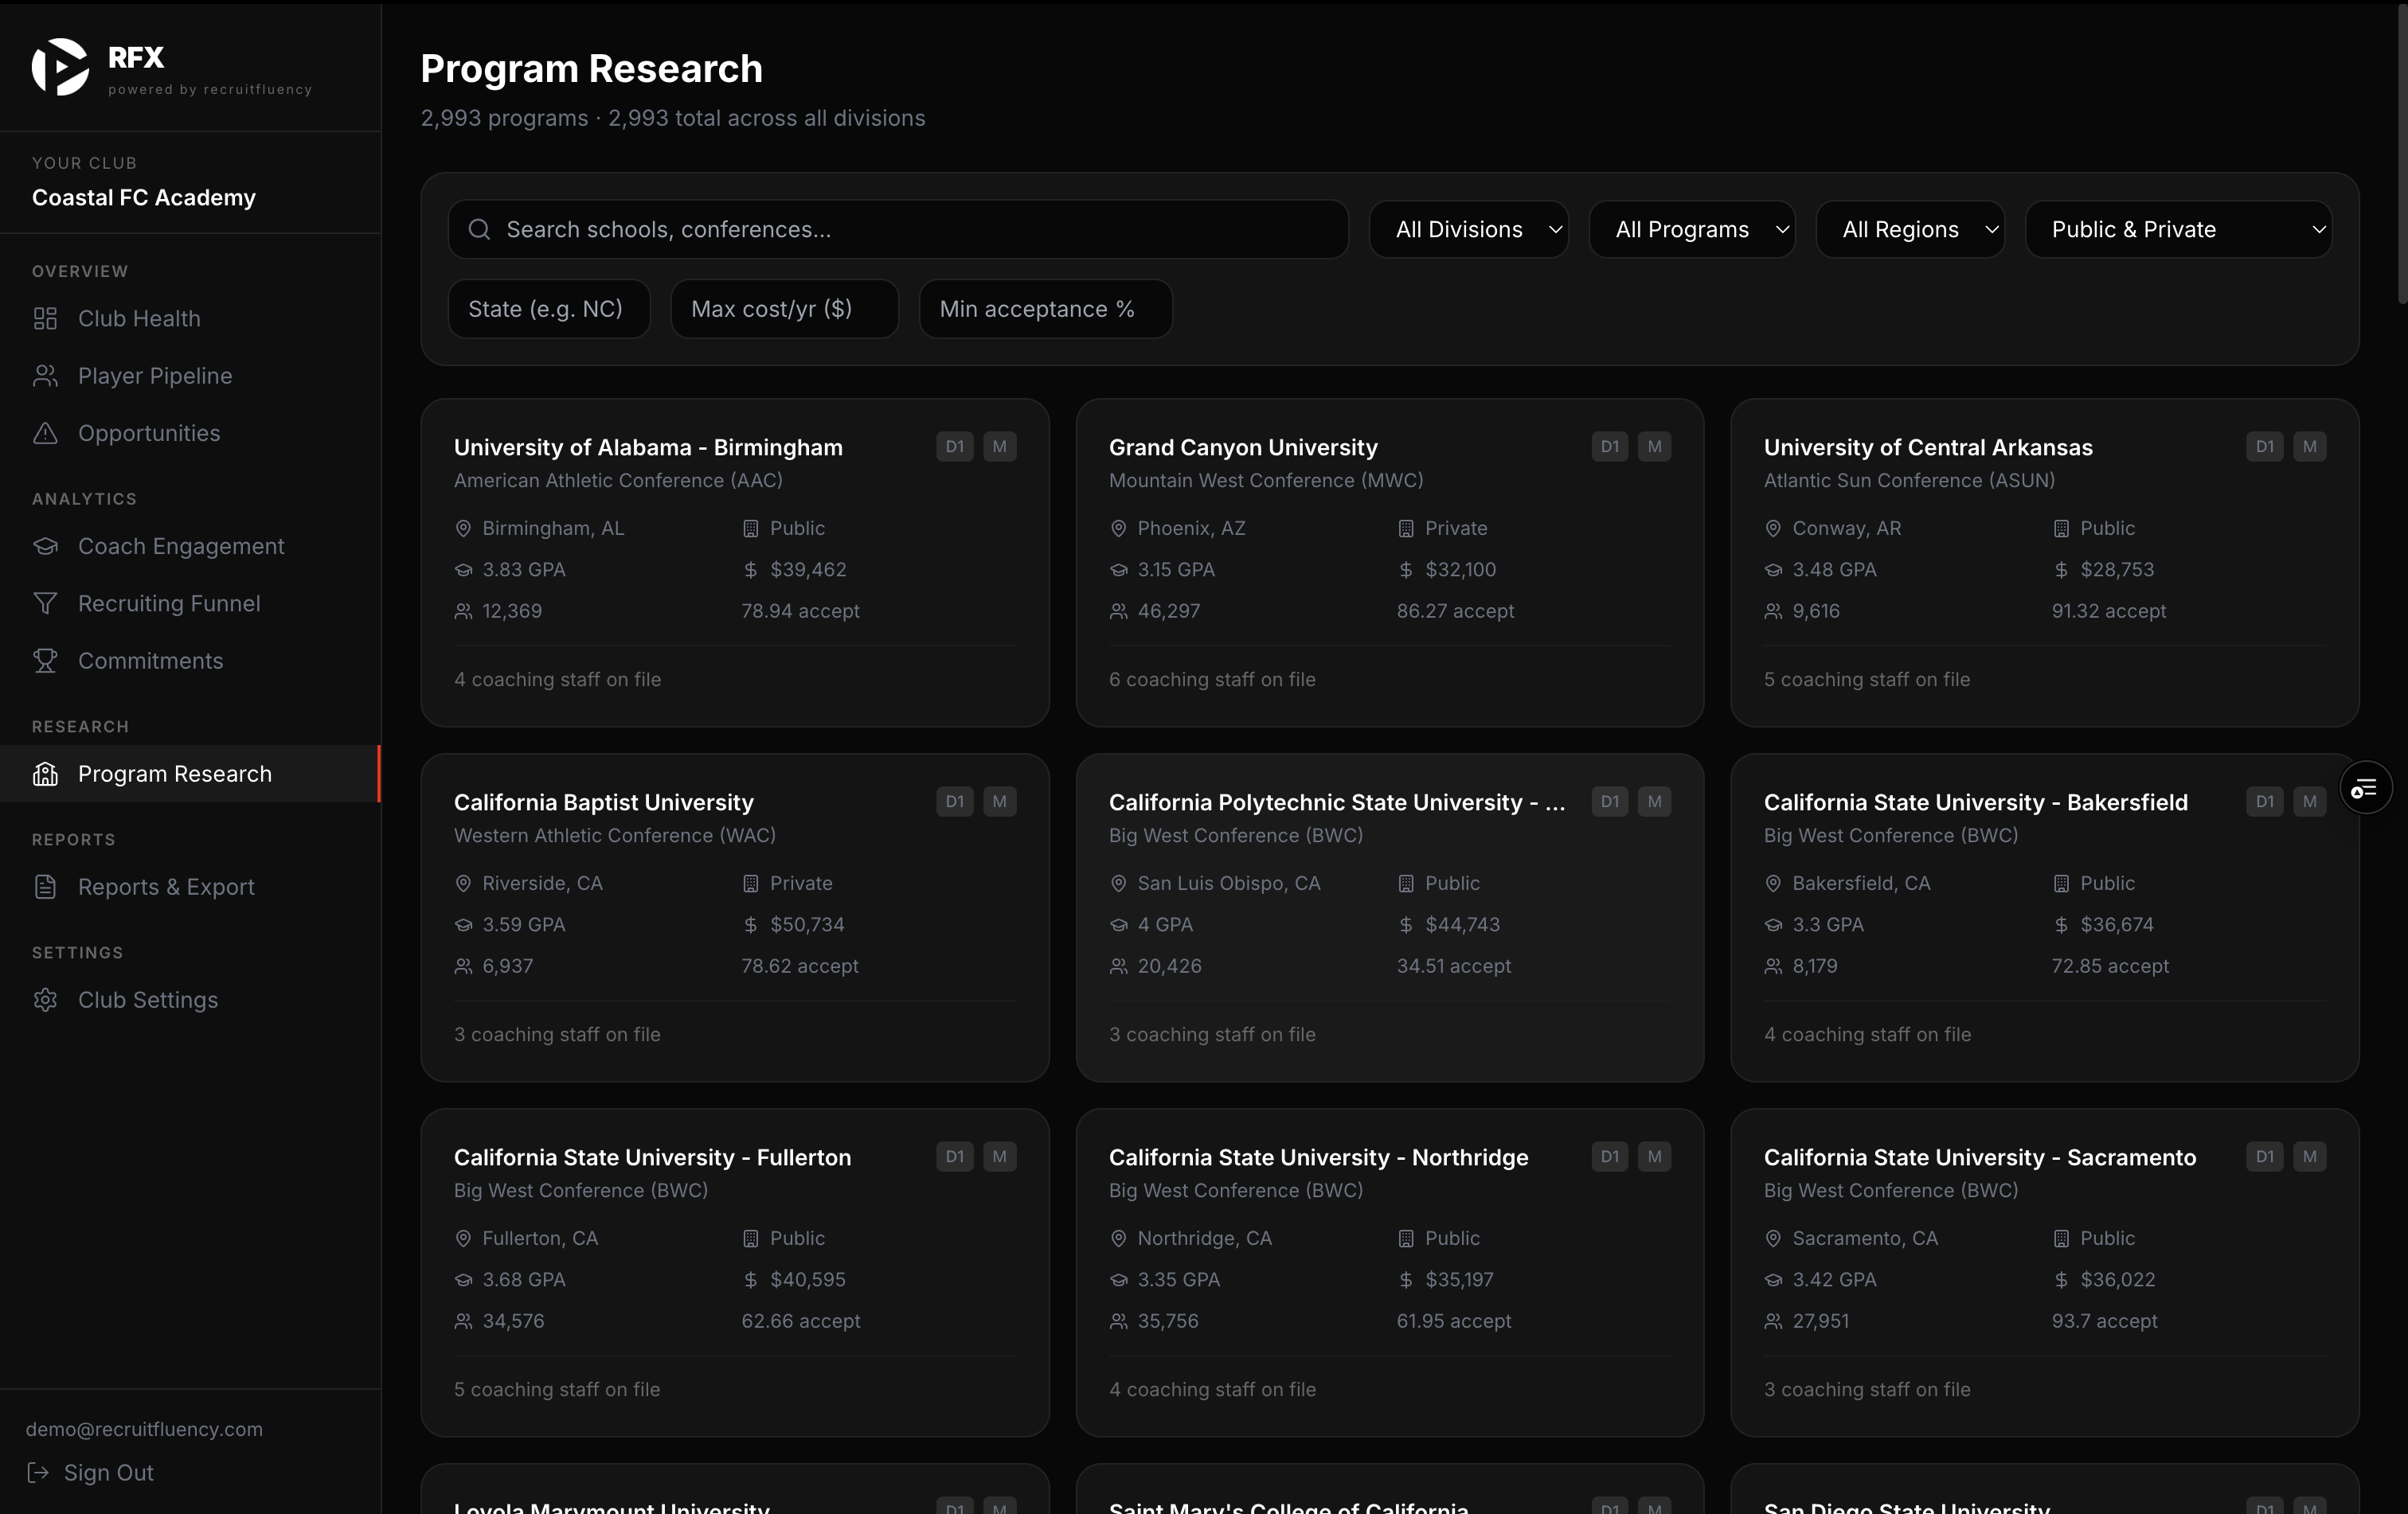Click the Sign Out arrow icon
This screenshot has height=1514, width=2408.
pos(38,1472)
